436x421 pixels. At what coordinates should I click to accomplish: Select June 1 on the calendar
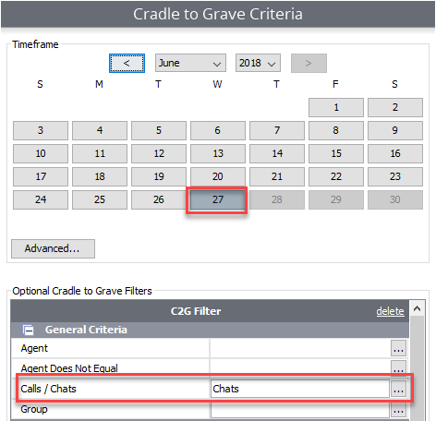(x=336, y=107)
